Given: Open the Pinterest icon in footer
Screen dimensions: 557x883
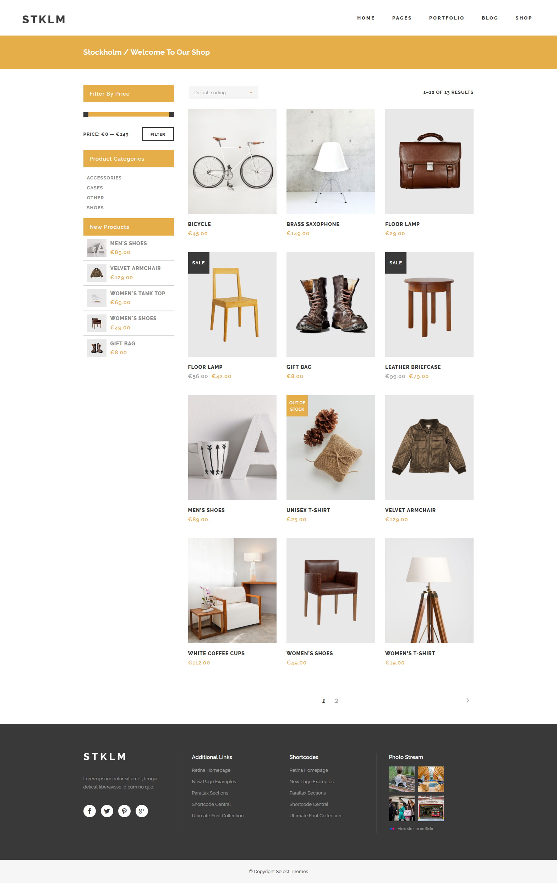Looking at the screenshot, I should [124, 811].
